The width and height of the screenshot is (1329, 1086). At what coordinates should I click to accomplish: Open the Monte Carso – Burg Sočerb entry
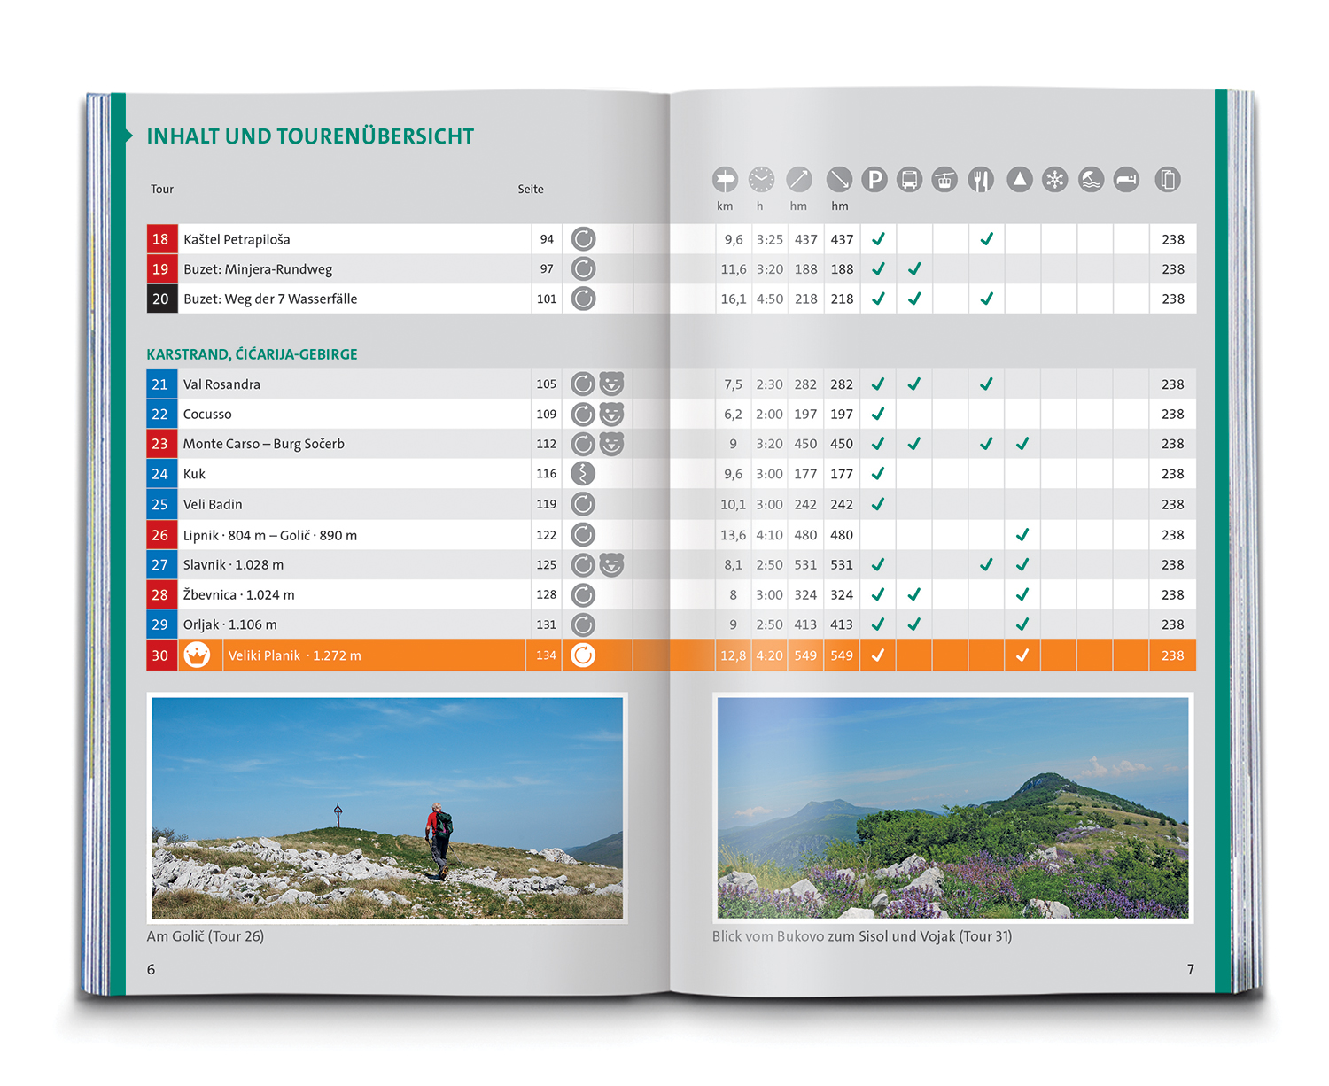263,444
